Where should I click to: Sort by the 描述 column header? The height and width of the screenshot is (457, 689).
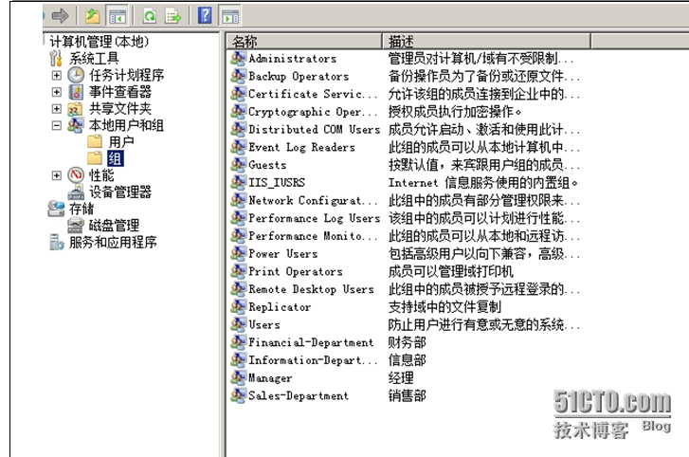pos(486,42)
